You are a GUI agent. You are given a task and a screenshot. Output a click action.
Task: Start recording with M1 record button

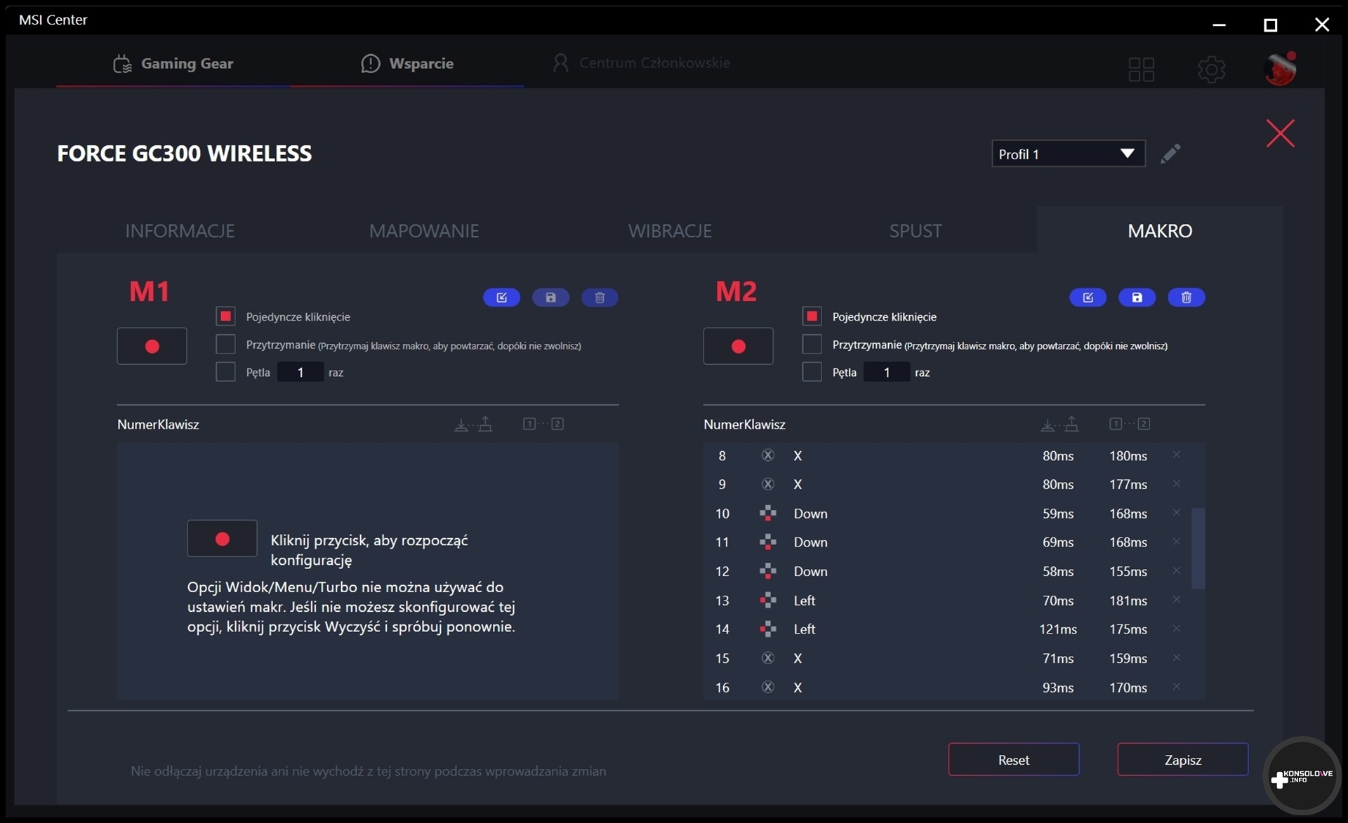tap(152, 346)
